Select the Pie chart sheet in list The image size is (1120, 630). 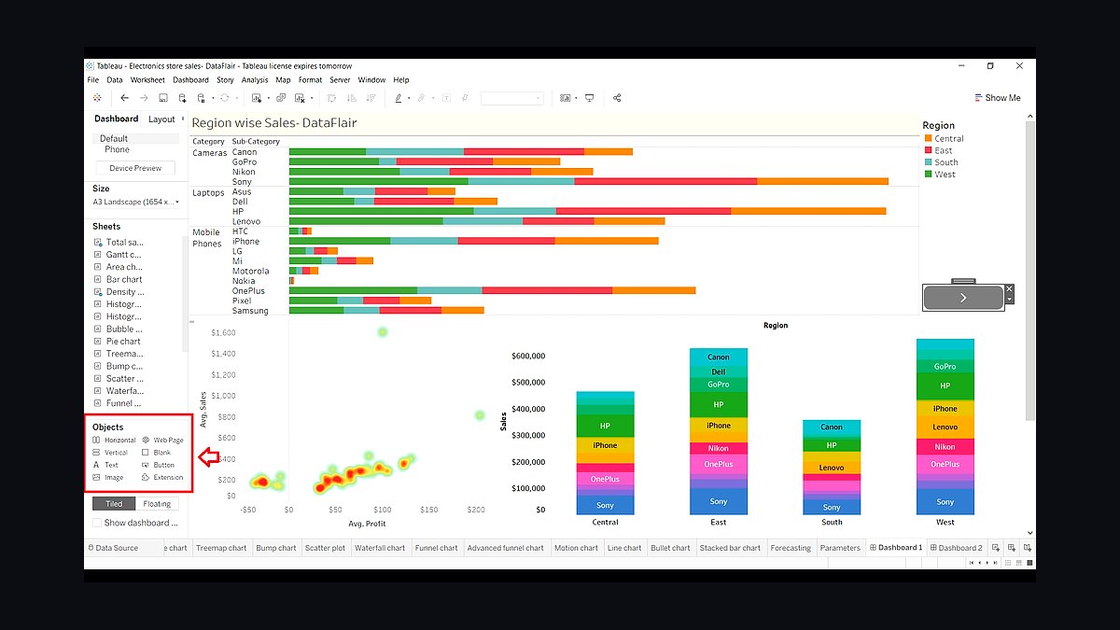123,342
